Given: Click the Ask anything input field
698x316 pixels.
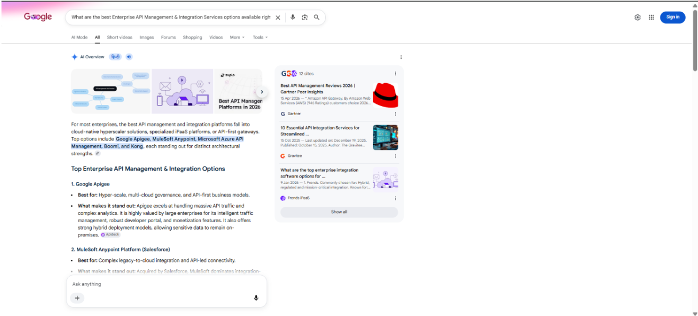Looking at the screenshot, I should coord(166,284).
